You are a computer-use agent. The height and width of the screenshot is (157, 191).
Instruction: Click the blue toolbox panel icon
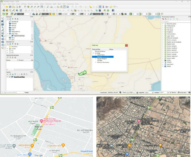coord(100,7)
